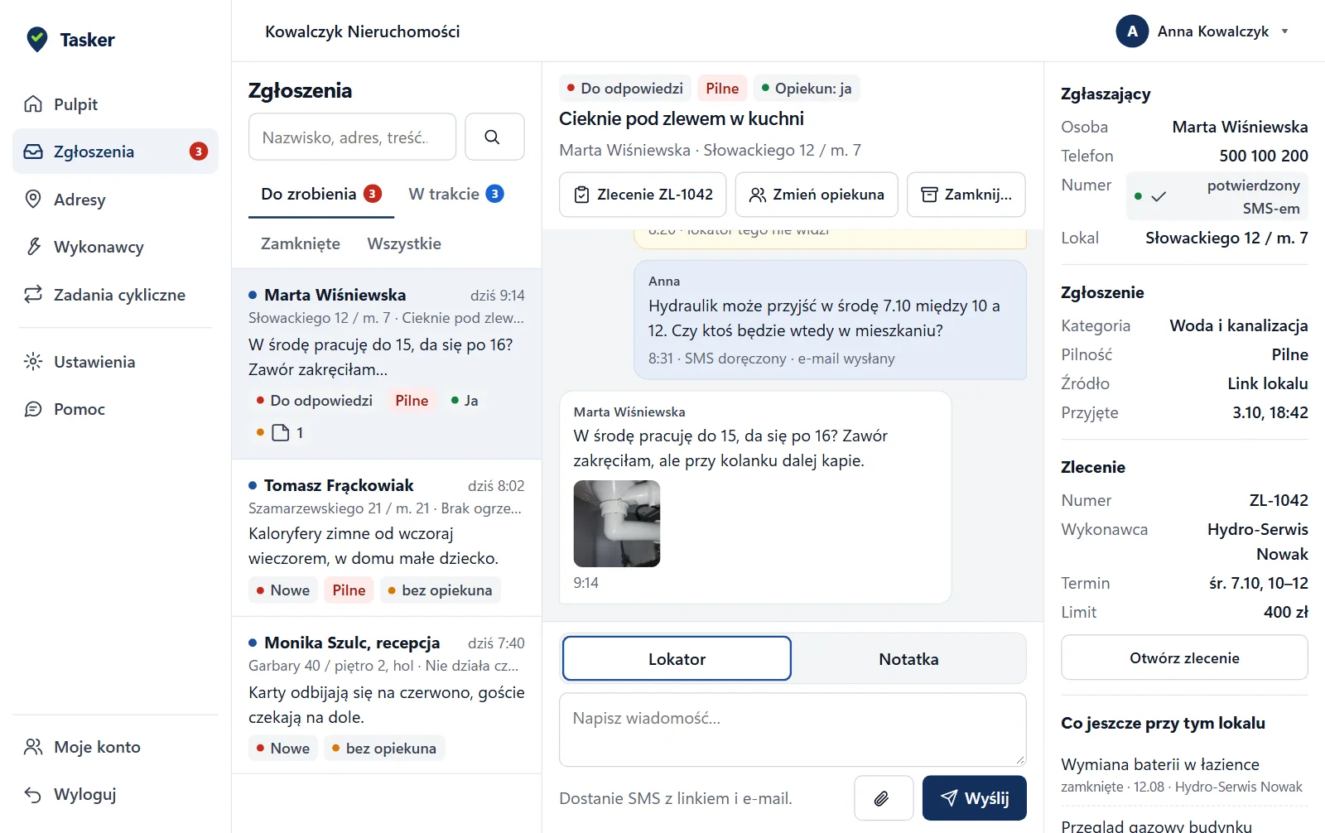Click phone number 500 100 200
The image size is (1325, 833).
[x=1264, y=156]
